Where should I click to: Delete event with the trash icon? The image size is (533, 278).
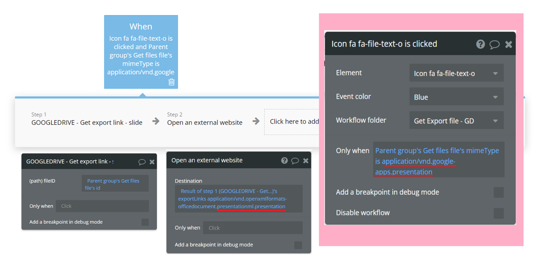(171, 82)
